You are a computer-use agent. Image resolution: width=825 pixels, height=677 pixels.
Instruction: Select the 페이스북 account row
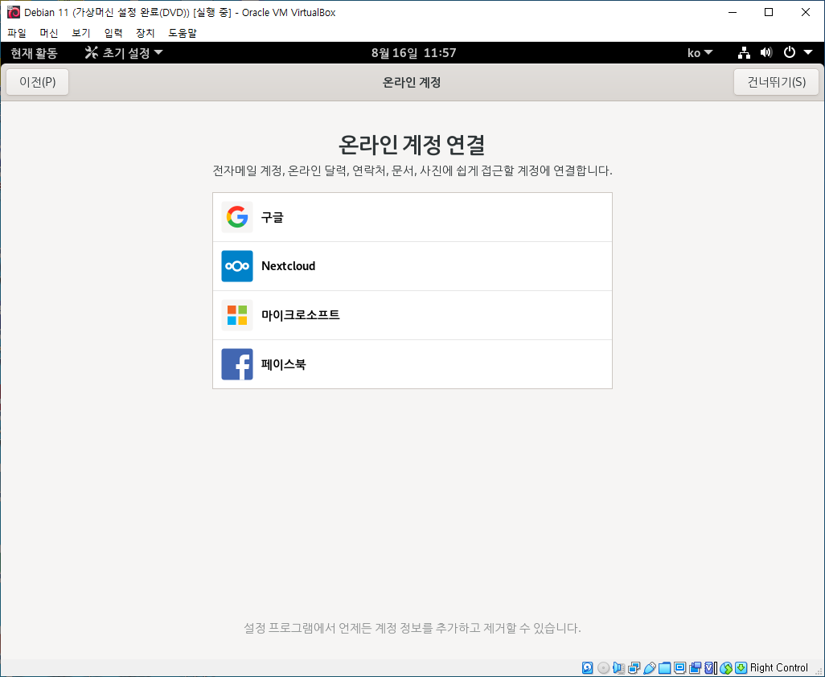pos(412,364)
